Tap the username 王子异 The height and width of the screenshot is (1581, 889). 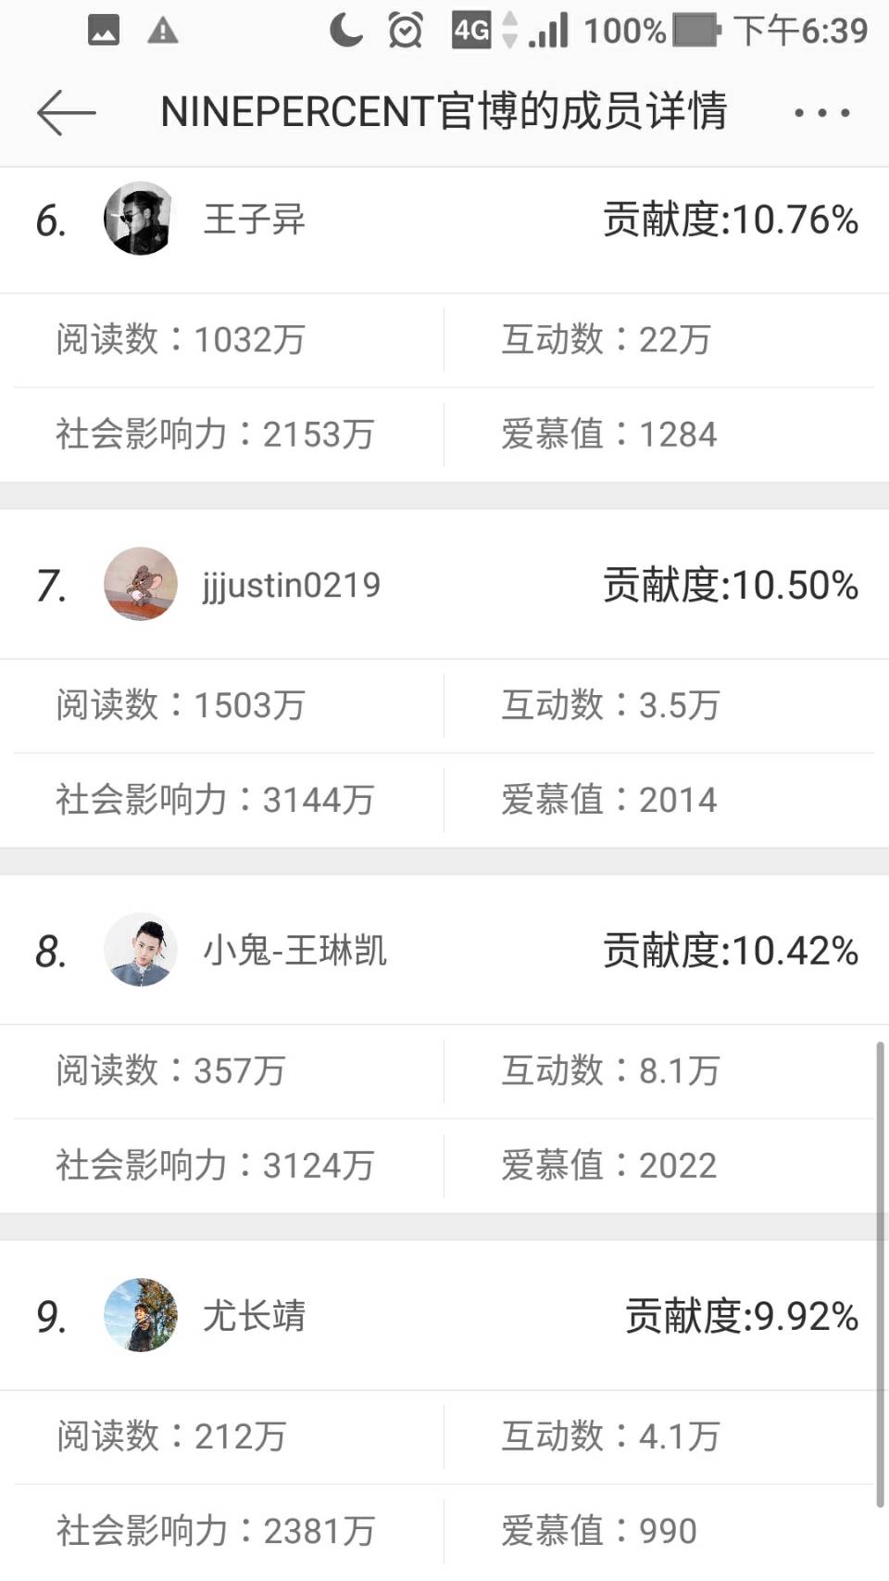[254, 220]
